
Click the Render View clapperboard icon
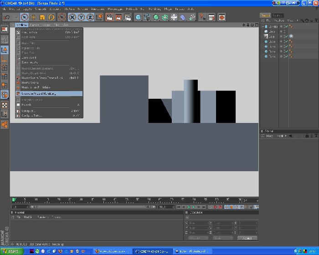(x=109, y=17)
